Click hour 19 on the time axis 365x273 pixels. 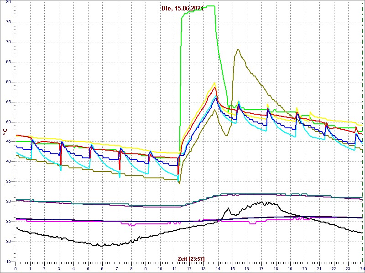(x=290, y=269)
